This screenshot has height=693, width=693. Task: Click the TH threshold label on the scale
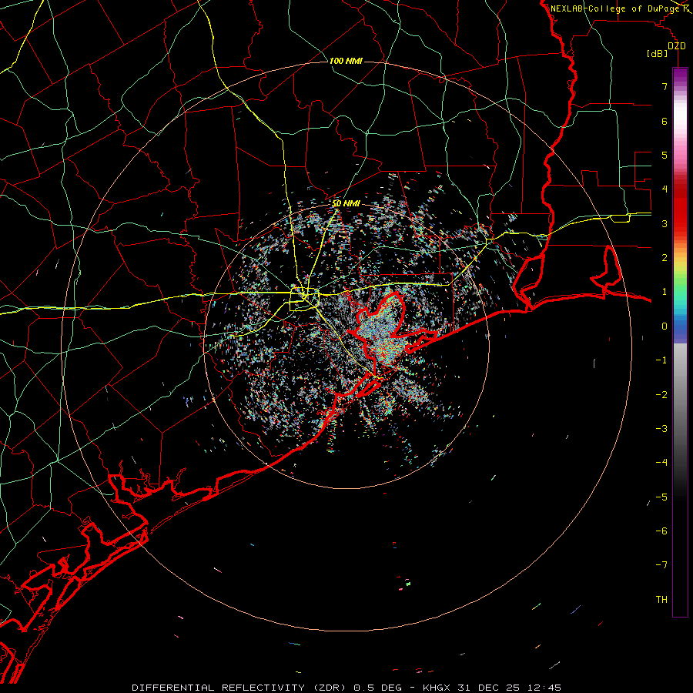[x=661, y=600]
